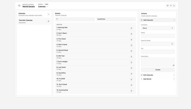Screen dimensions: 191x109
Task: Click the calendar icon beside Add Calendar
Action: [x=141, y=20]
